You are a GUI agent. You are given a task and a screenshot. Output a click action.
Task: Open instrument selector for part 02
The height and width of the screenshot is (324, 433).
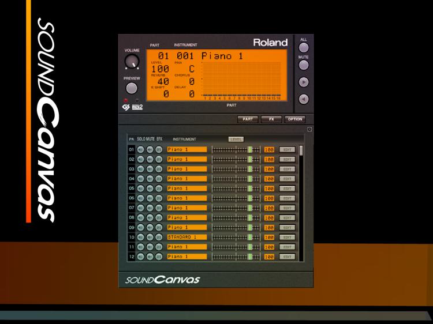point(187,159)
